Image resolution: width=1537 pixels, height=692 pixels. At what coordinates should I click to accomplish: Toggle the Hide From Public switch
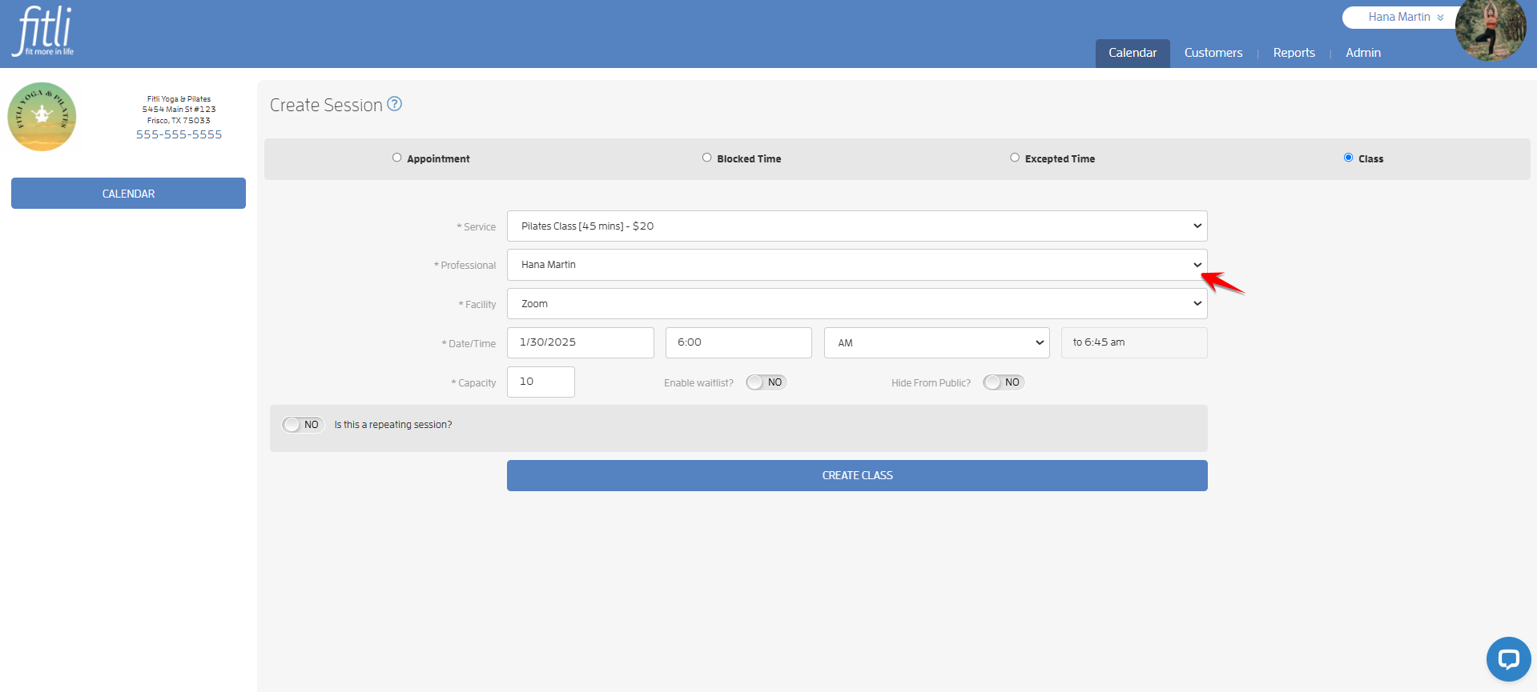(x=1004, y=382)
